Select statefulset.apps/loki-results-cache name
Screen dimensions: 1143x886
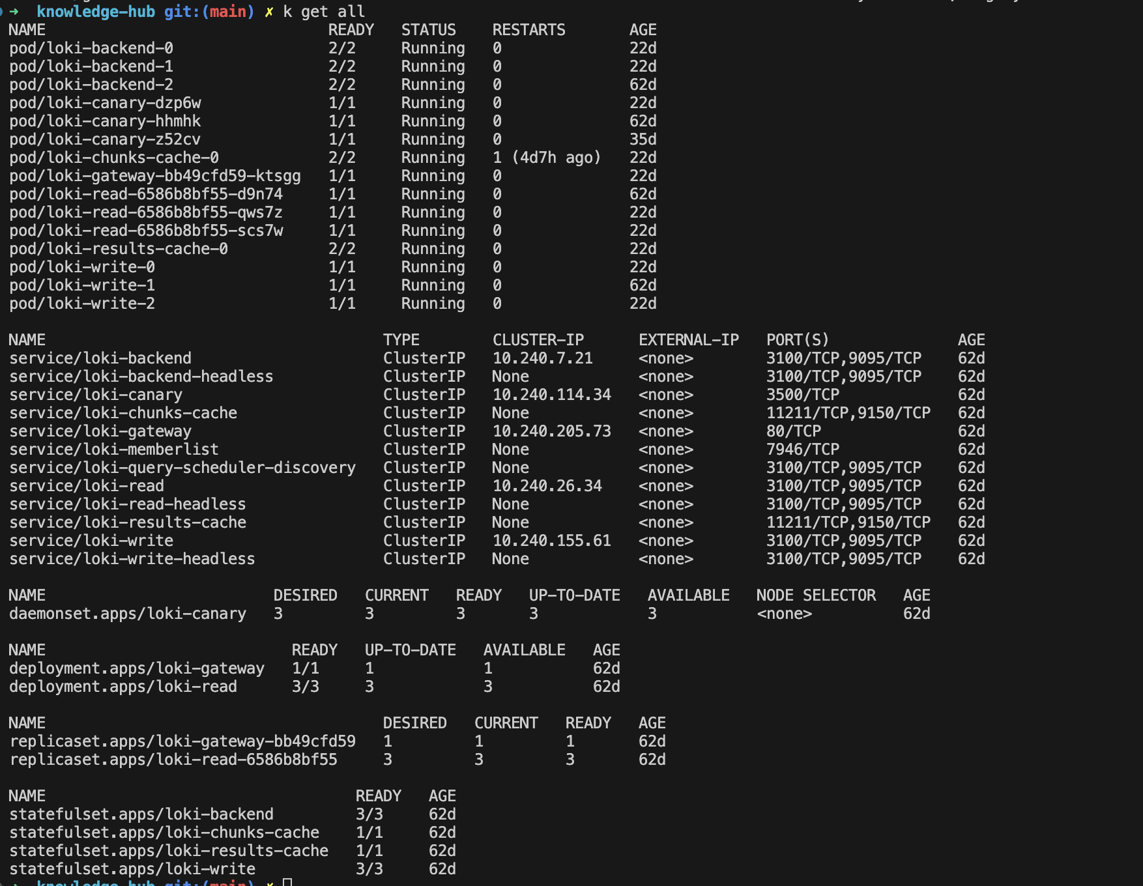coord(169,851)
